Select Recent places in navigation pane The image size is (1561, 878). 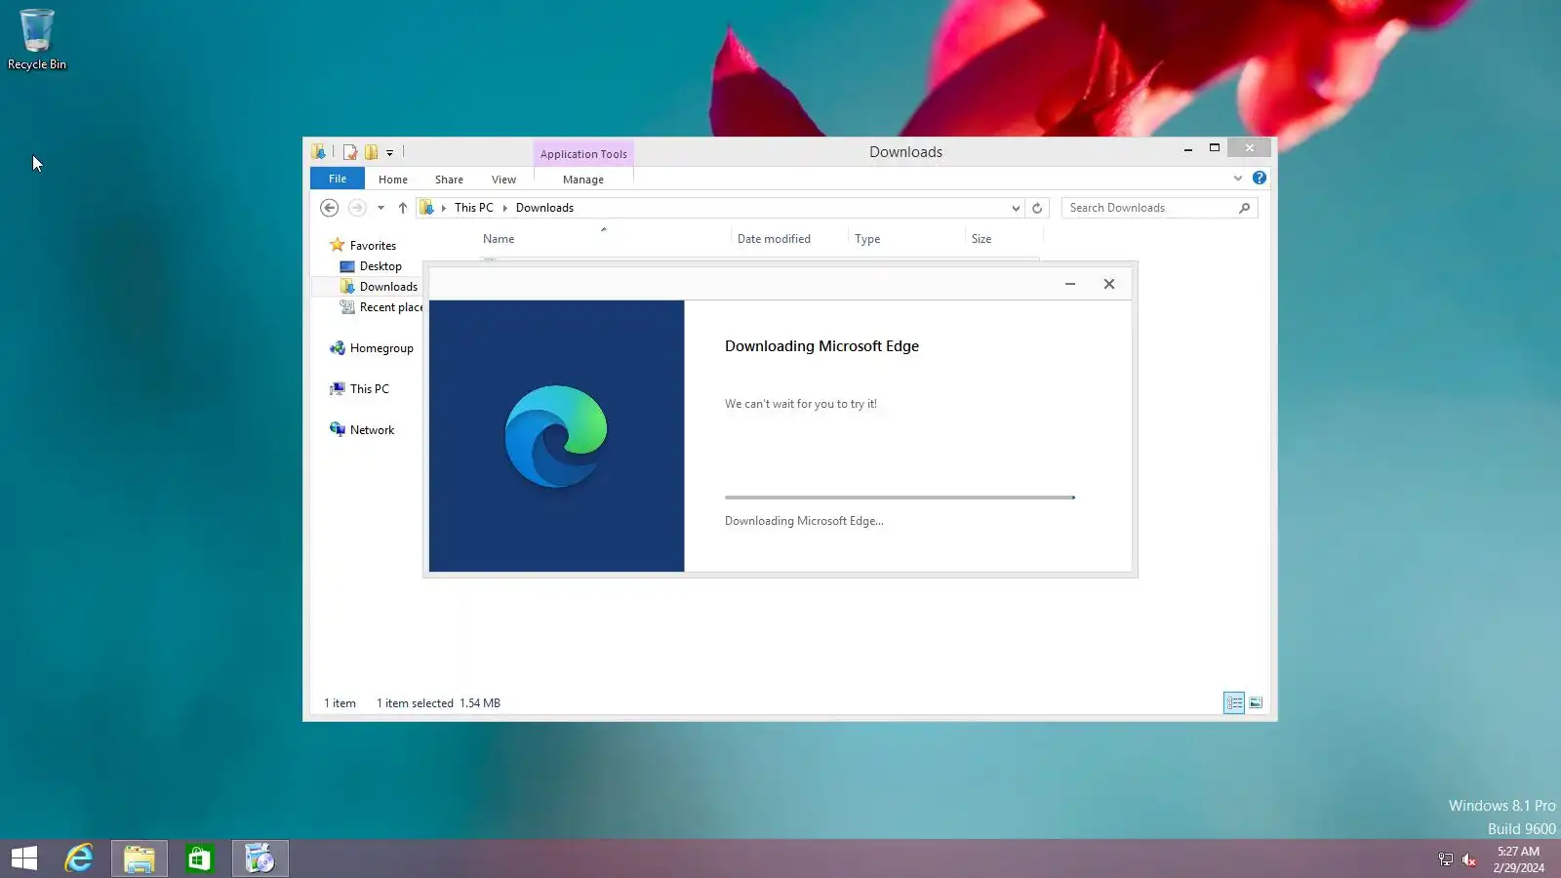tap(381, 307)
